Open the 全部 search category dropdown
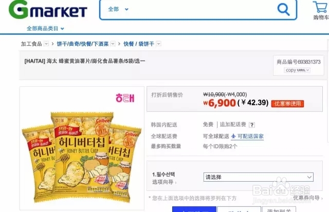Image resolution: width=329 pixels, height=212 pixels. pyautogui.click(x=118, y=9)
